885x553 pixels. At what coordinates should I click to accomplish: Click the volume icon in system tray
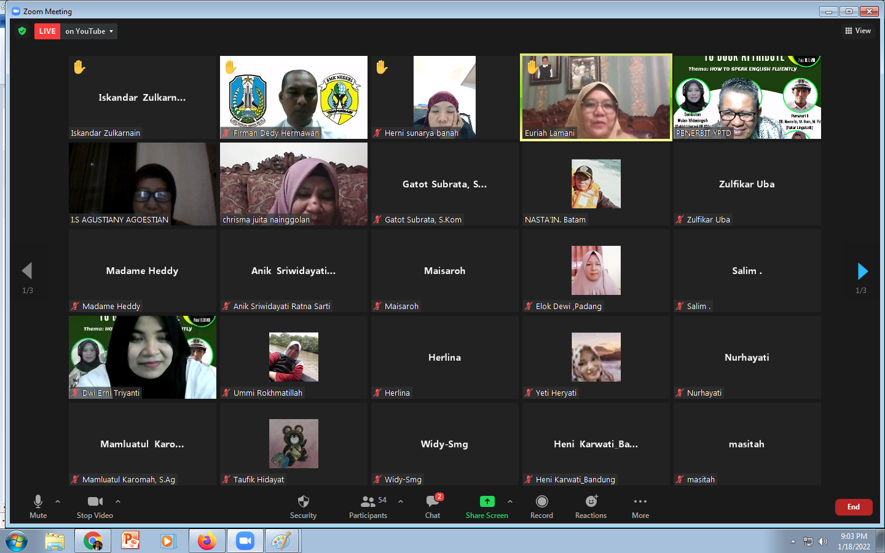[x=823, y=541]
